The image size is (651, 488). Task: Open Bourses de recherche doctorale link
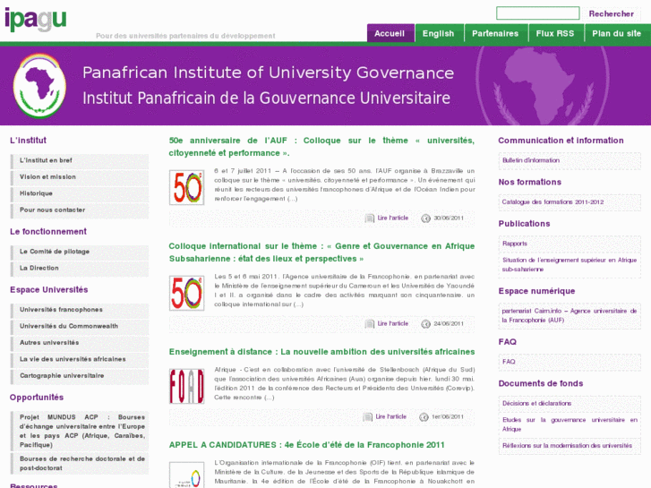80,464
